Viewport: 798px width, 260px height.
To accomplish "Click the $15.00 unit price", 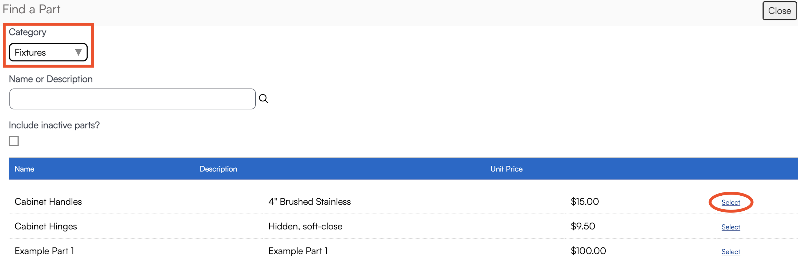I will tap(585, 202).
